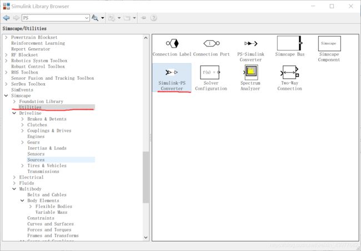361x251 pixels.
Task: Expand the ROS Toolbox node
Action: 6,72
